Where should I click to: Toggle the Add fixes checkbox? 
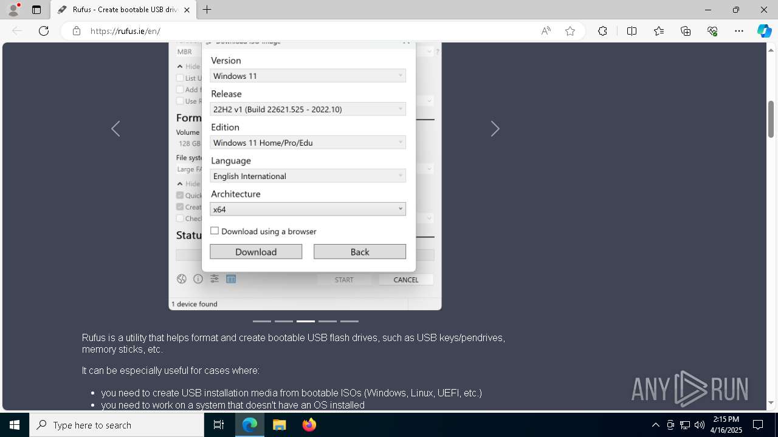point(180,89)
